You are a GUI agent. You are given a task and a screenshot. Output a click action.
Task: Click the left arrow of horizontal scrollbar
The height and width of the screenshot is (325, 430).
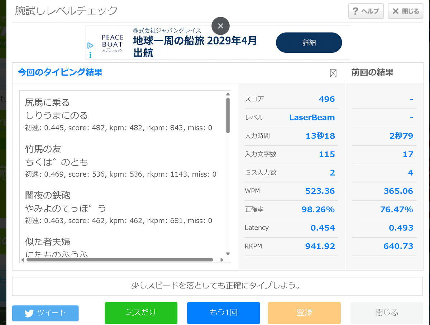tap(23, 260)
